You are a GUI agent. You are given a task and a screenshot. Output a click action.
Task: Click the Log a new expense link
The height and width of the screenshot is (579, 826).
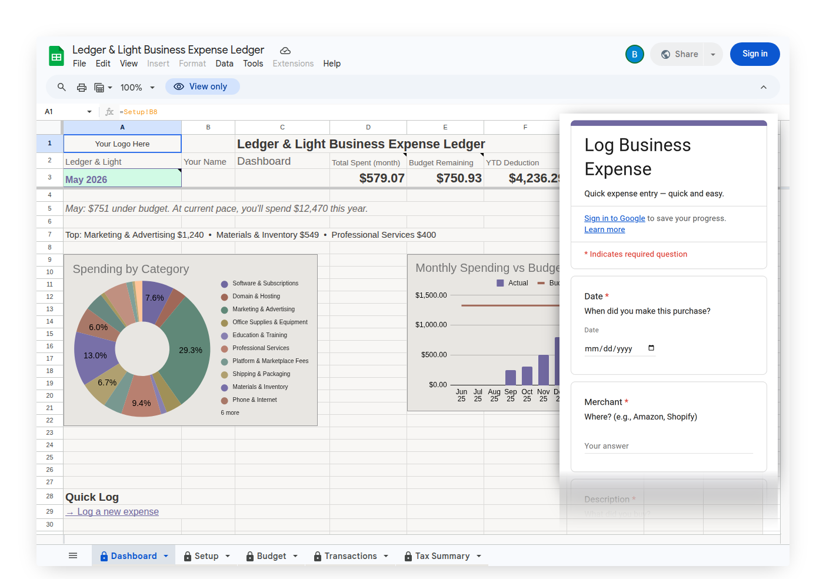[112, 512]
